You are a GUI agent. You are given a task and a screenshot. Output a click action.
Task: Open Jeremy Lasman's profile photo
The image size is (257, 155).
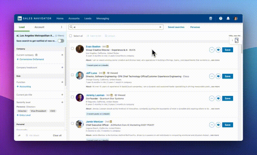click(x=80, y=98)
